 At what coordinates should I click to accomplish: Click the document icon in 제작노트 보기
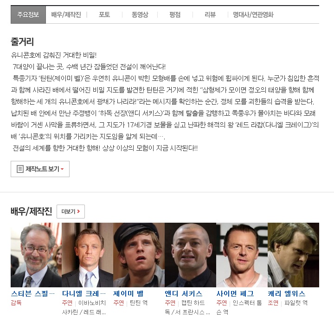point(20,169)
